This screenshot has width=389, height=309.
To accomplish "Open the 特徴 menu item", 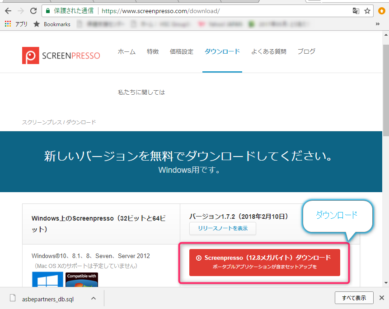I will (153, 51).
